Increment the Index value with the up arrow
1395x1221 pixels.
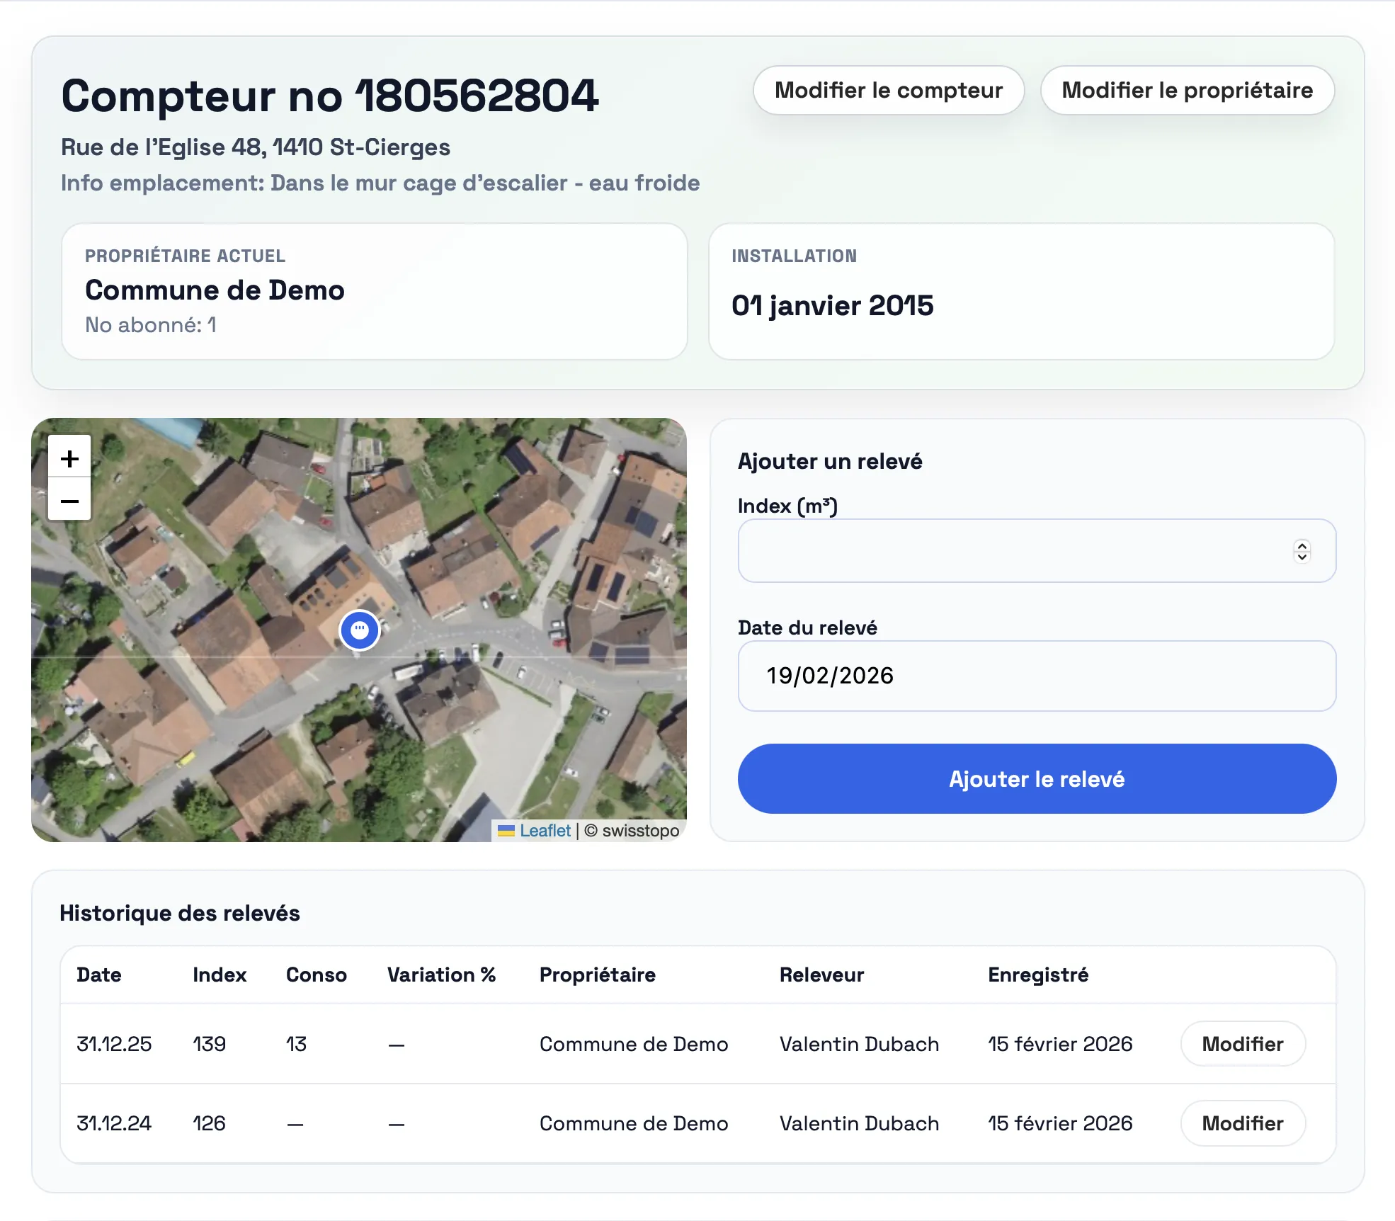tap(1302, 545)
